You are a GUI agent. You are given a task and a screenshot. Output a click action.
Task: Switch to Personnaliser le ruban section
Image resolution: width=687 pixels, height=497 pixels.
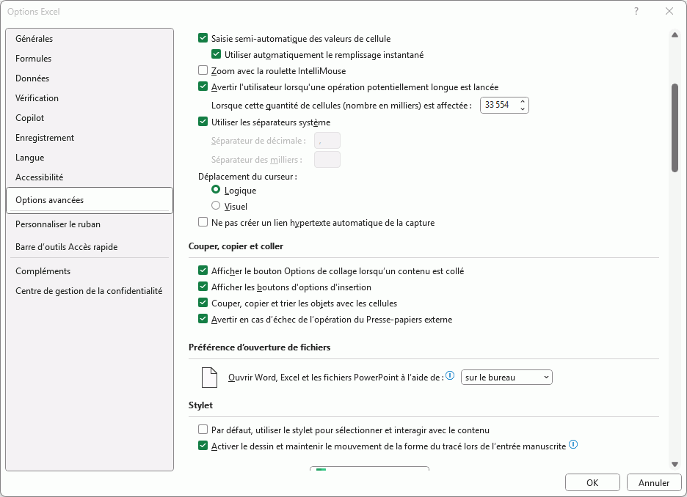coord(58,224)
